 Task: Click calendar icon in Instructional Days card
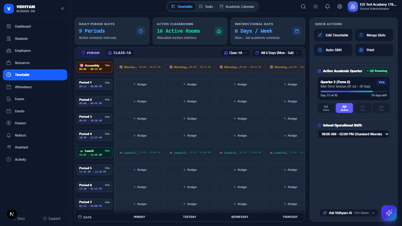tap(296, 31)
